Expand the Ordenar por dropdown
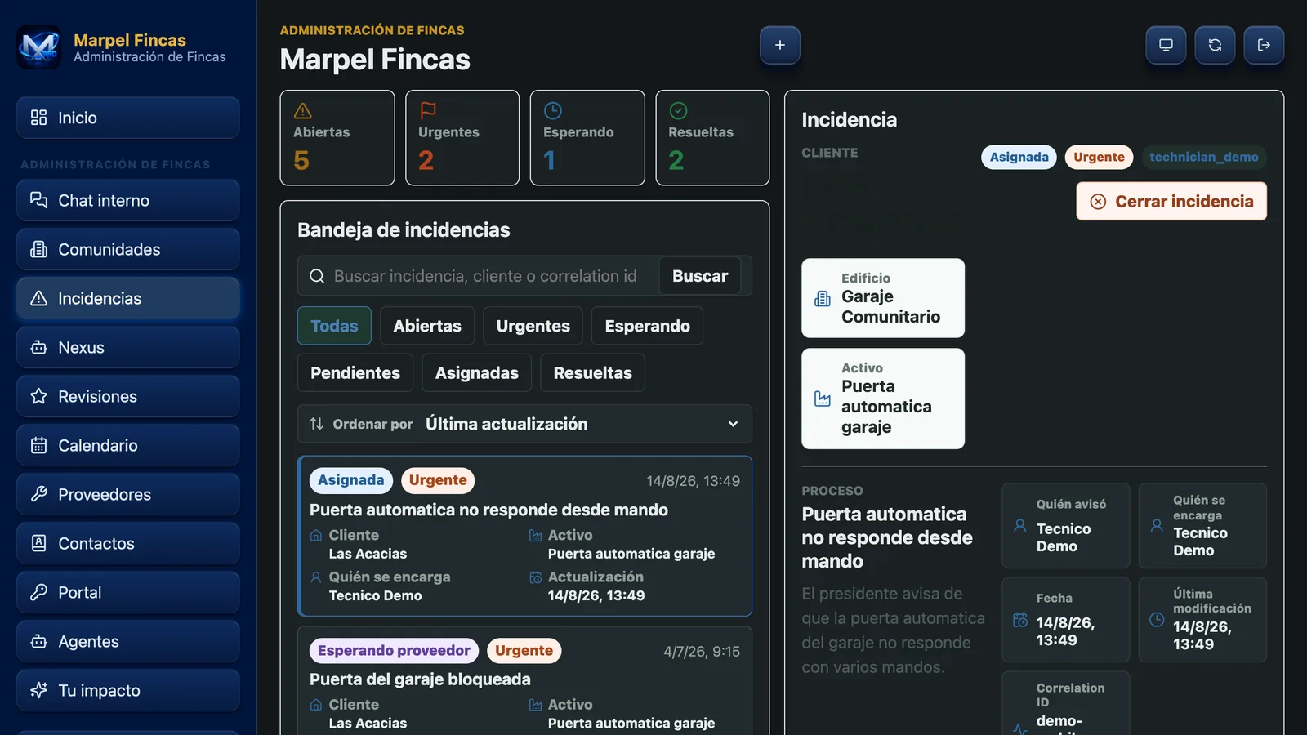1307x735 pixels. [524, 424]
